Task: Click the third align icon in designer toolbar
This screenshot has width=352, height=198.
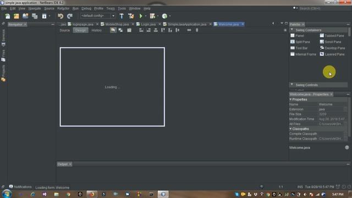Action: click(x=156, y=30)
